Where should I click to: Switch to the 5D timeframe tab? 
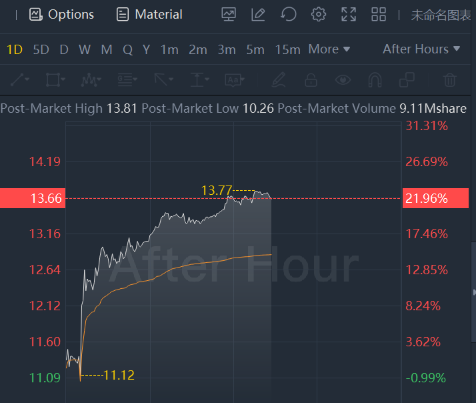click(x=41, y=49)
